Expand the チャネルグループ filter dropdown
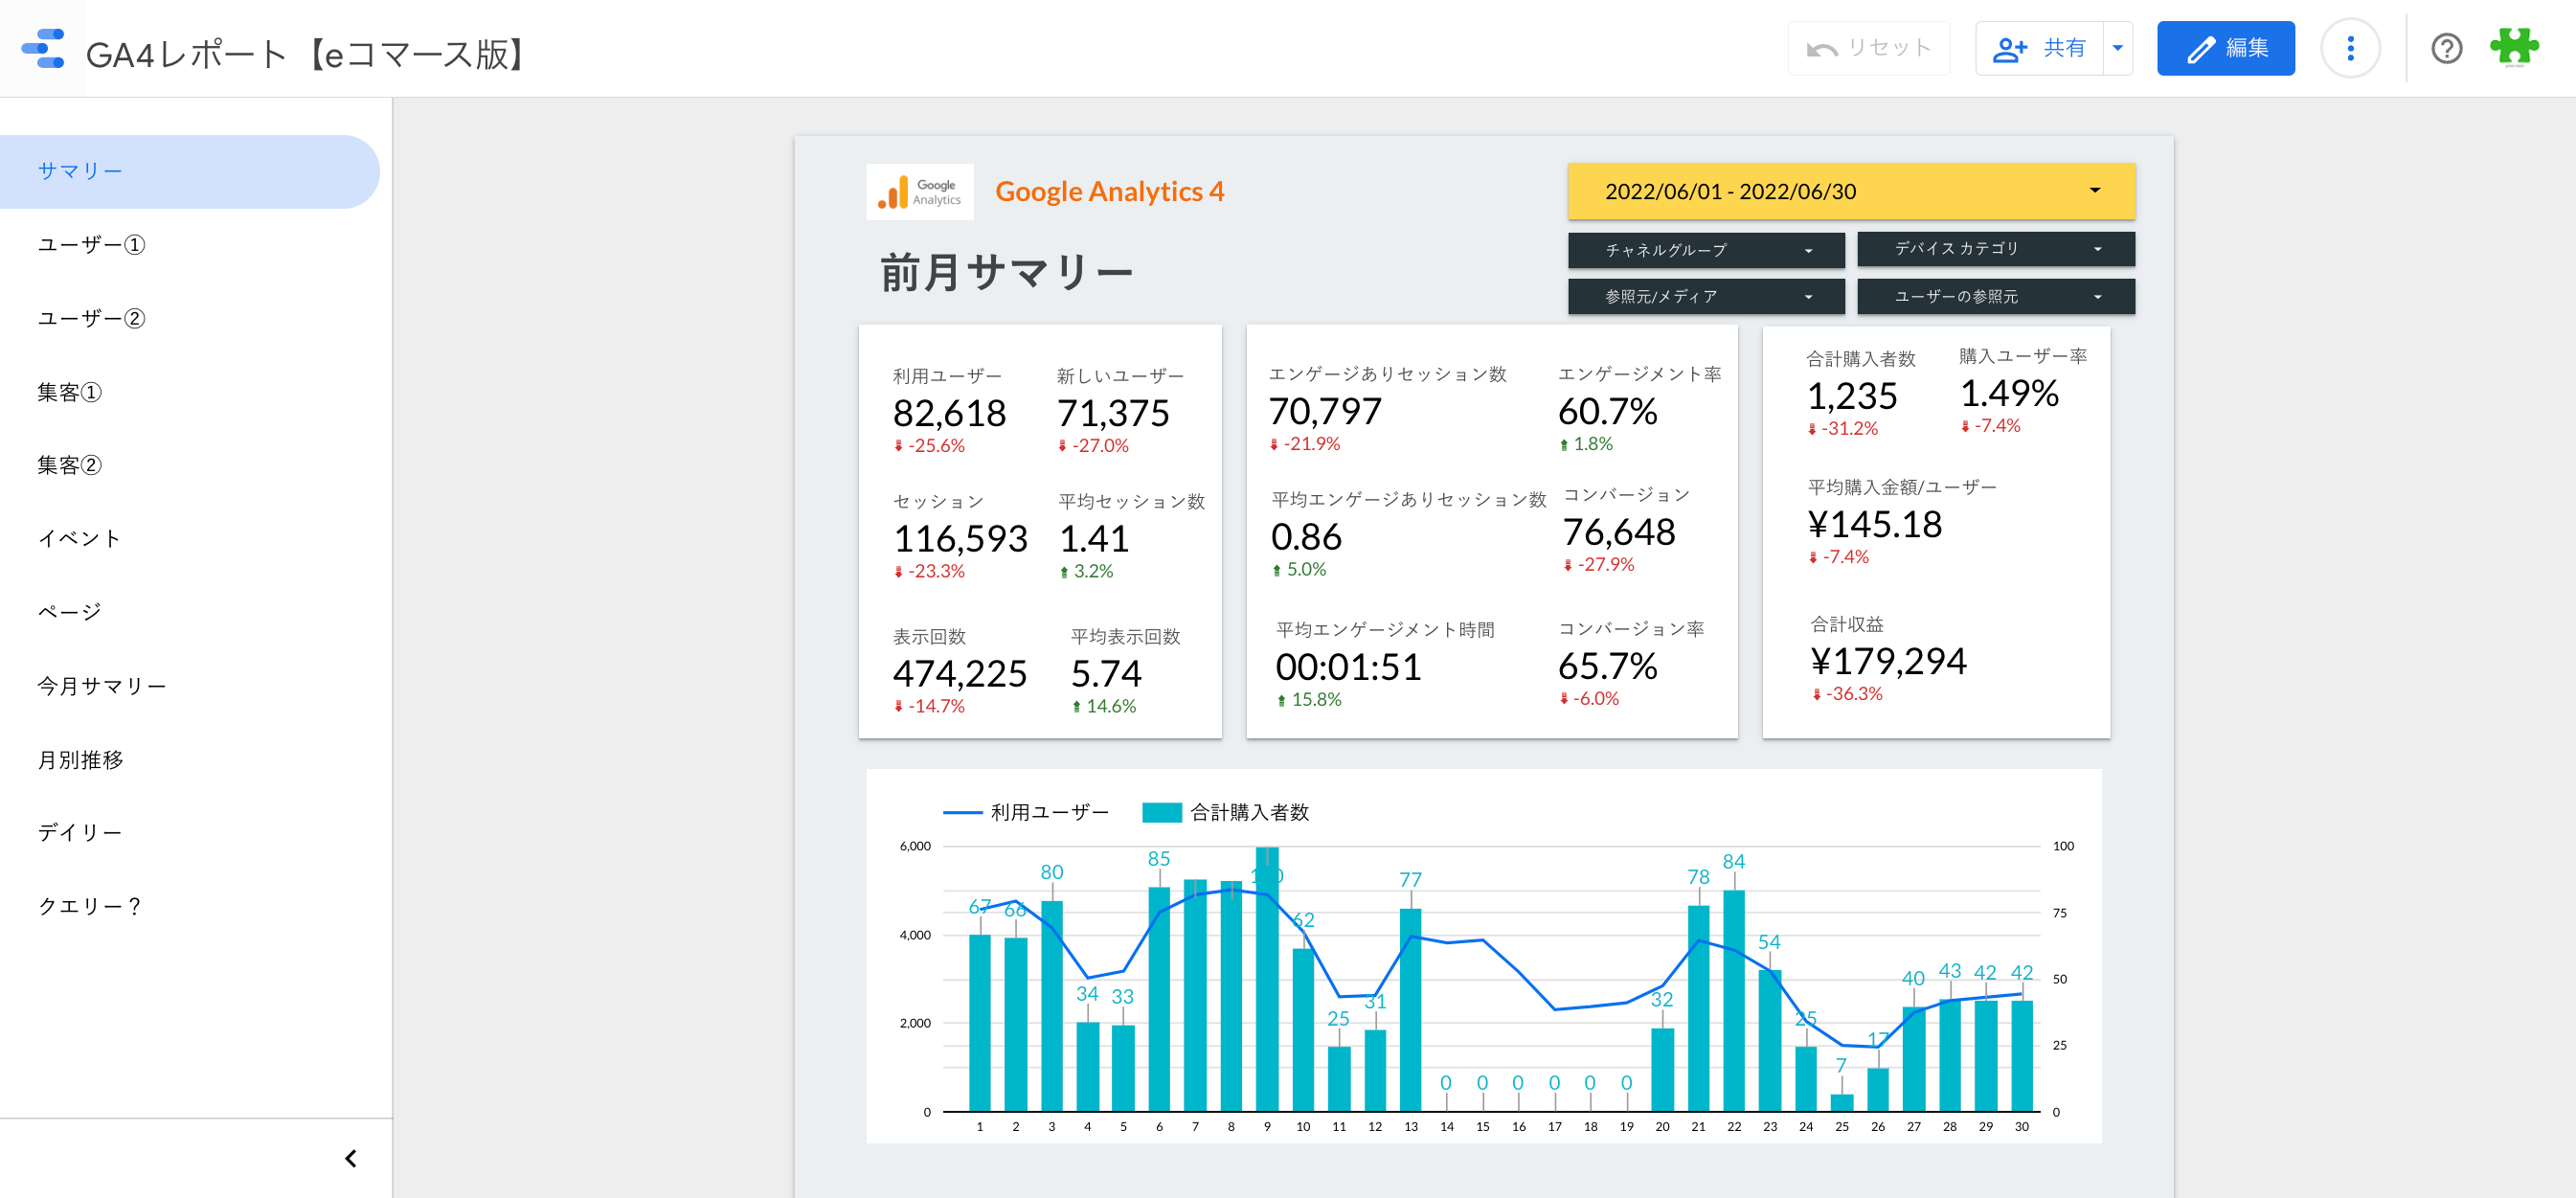 pyautogui.click(x=1706, y=250)
